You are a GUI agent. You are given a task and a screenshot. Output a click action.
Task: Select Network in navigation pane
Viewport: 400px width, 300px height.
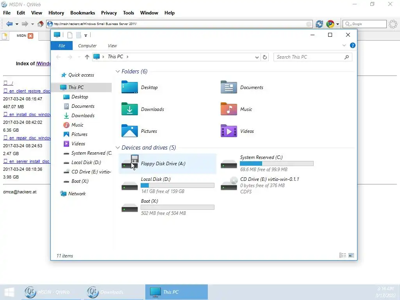[x=77, y=194]
